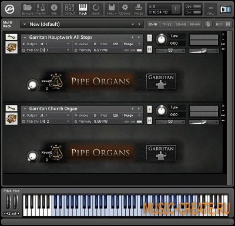Viewport: 235px width, 226px height.
Task: Click the Mod wheel
Action: (15, 201)
